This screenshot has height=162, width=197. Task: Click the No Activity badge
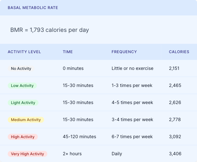coord(21,68)
